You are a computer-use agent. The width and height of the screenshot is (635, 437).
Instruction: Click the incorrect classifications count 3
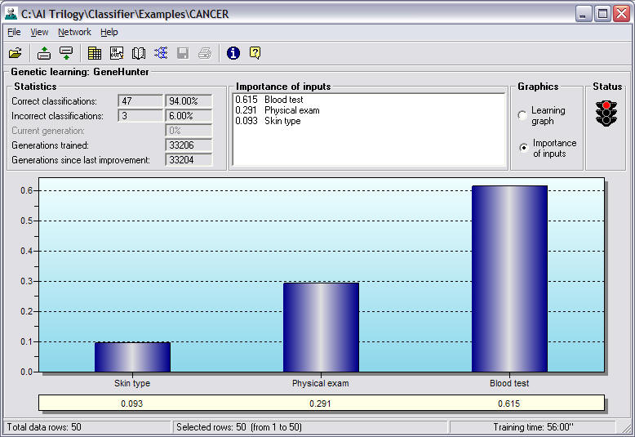pos(140,116)
